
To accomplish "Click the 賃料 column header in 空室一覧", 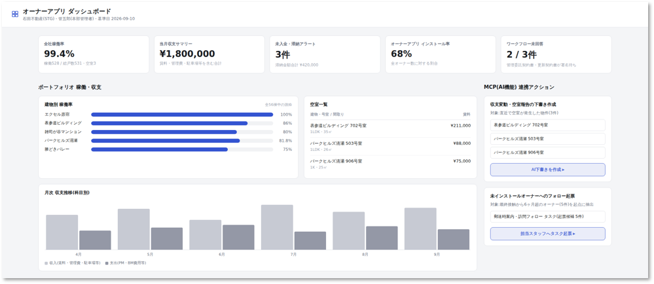I will coord(467,114).
